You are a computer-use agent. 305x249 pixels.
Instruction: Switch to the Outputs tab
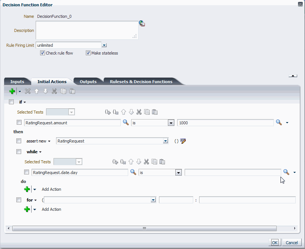coord(88,82)
